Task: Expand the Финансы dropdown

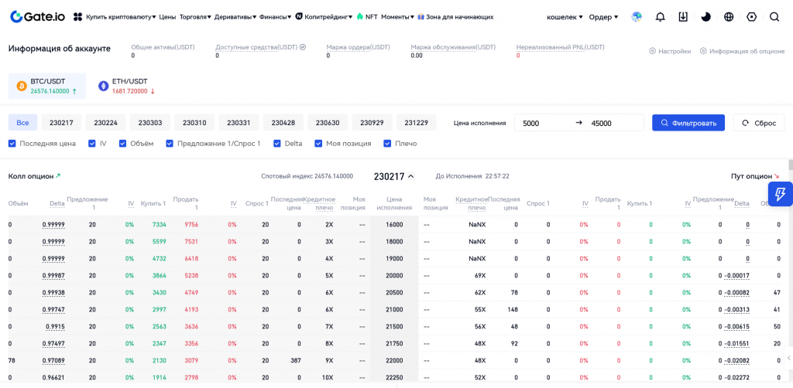Action: pyautogui.click(x=275, y=17)
